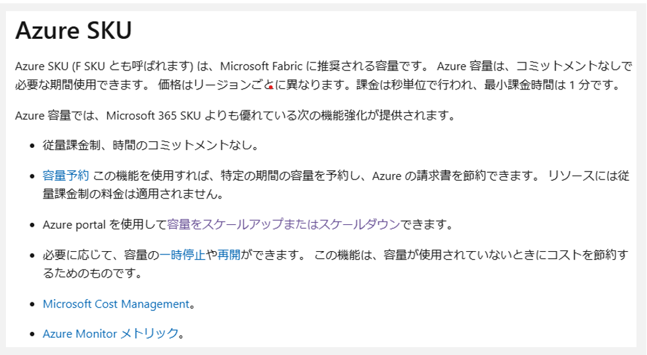Click the Azure SKU heading
Viewport: 647px width, 355px height.
(74, 30)
